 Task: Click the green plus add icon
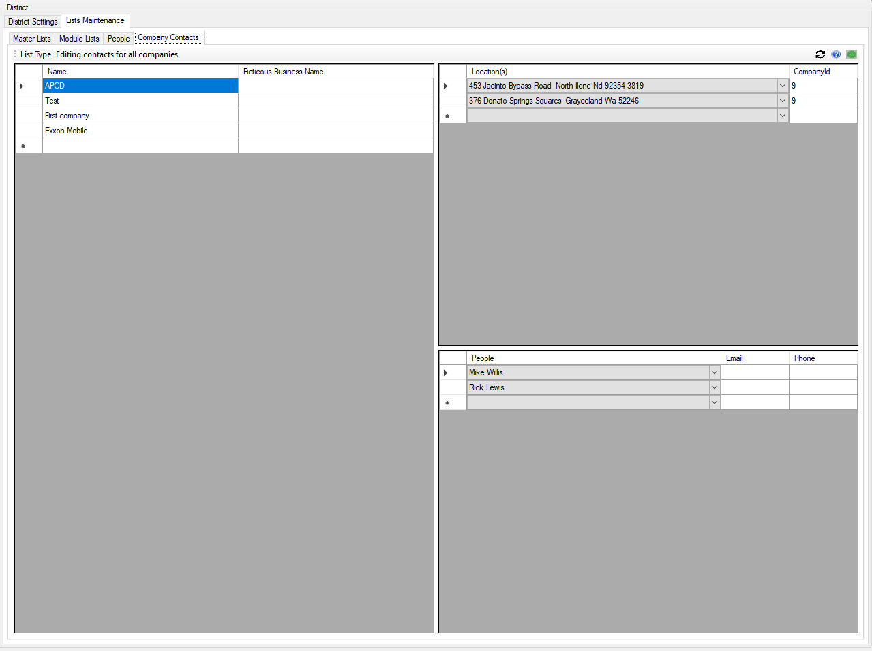(x=852, y=54)
